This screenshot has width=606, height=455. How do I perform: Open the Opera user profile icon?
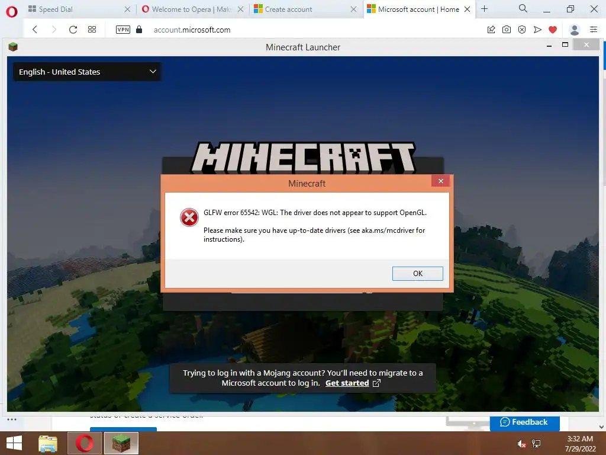[574, 30]
